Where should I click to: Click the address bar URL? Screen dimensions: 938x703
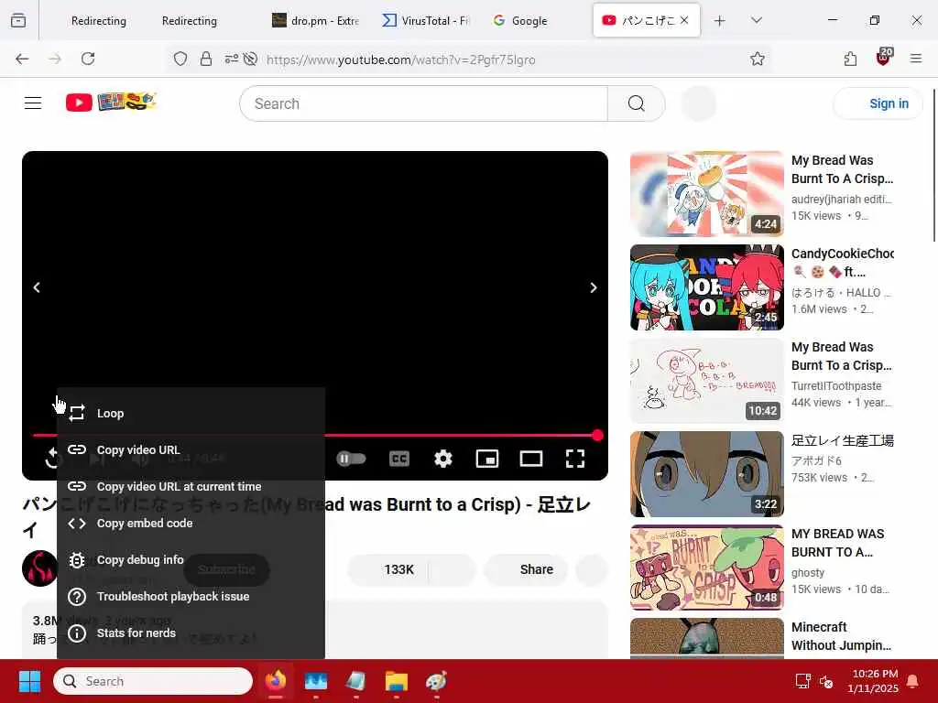(401, 59)
